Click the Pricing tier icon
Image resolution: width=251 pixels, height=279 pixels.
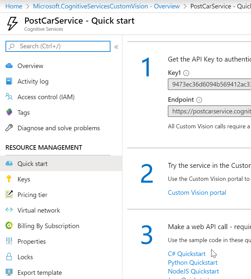click(x=9, y=194)
